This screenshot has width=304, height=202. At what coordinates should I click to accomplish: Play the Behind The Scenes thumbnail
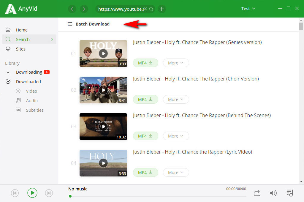[x=103, y=127]
